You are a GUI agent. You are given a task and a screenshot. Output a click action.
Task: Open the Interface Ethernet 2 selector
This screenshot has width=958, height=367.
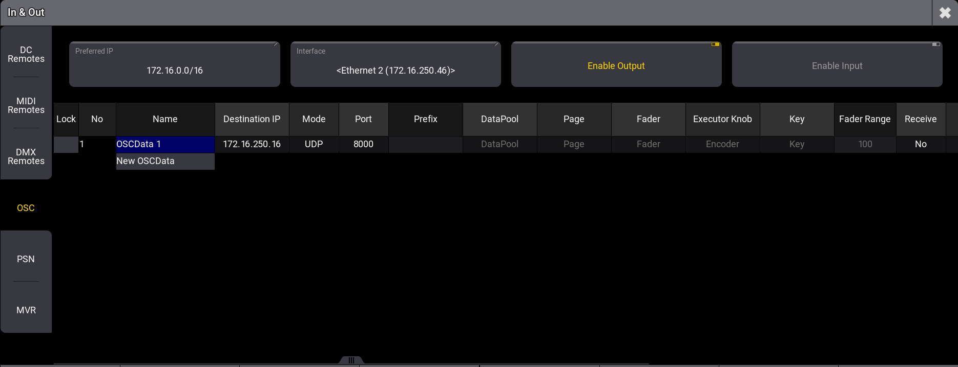point(395,64)
